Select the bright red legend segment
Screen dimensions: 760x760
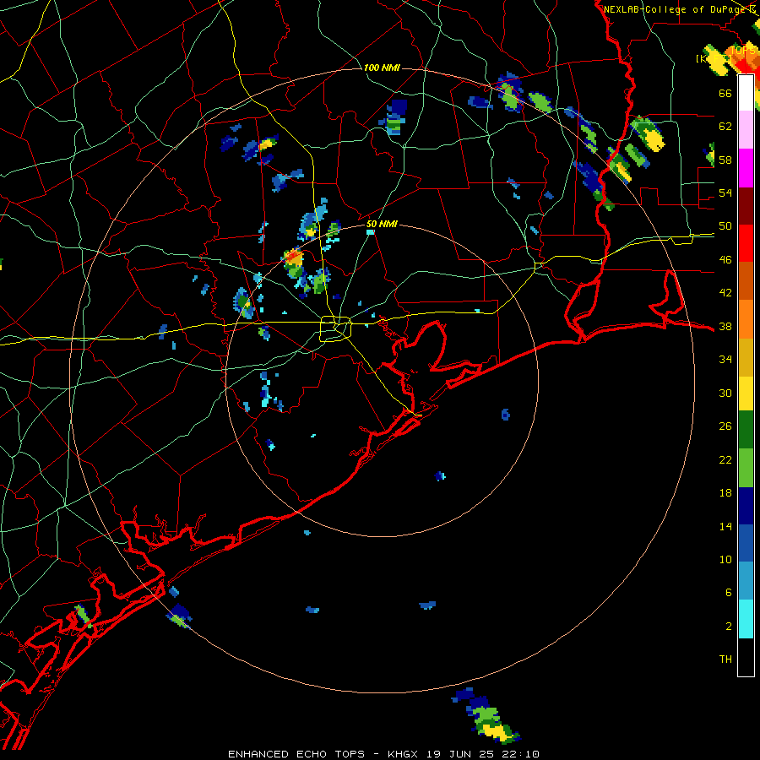tap(746, 243)
